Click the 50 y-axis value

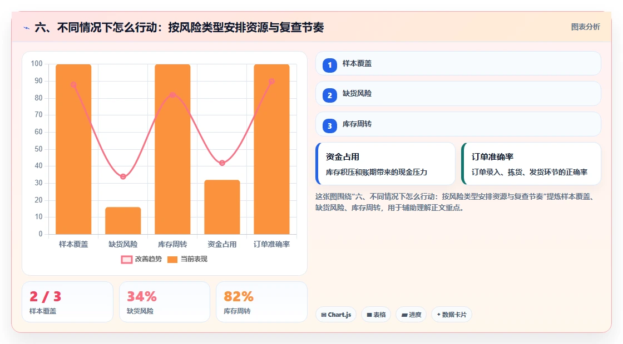pos(38,149)
